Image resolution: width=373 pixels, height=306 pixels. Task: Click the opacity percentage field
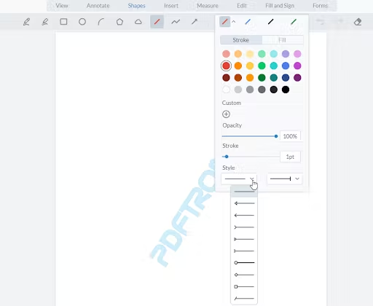[x=290, y=136]
